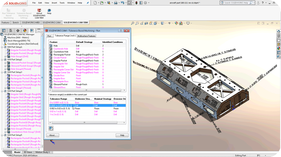Open the DisplayManager color ball tab

[x=25, y=30]
